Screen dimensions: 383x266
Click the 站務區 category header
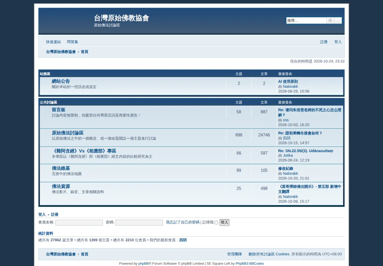click(x=45, y=74)
